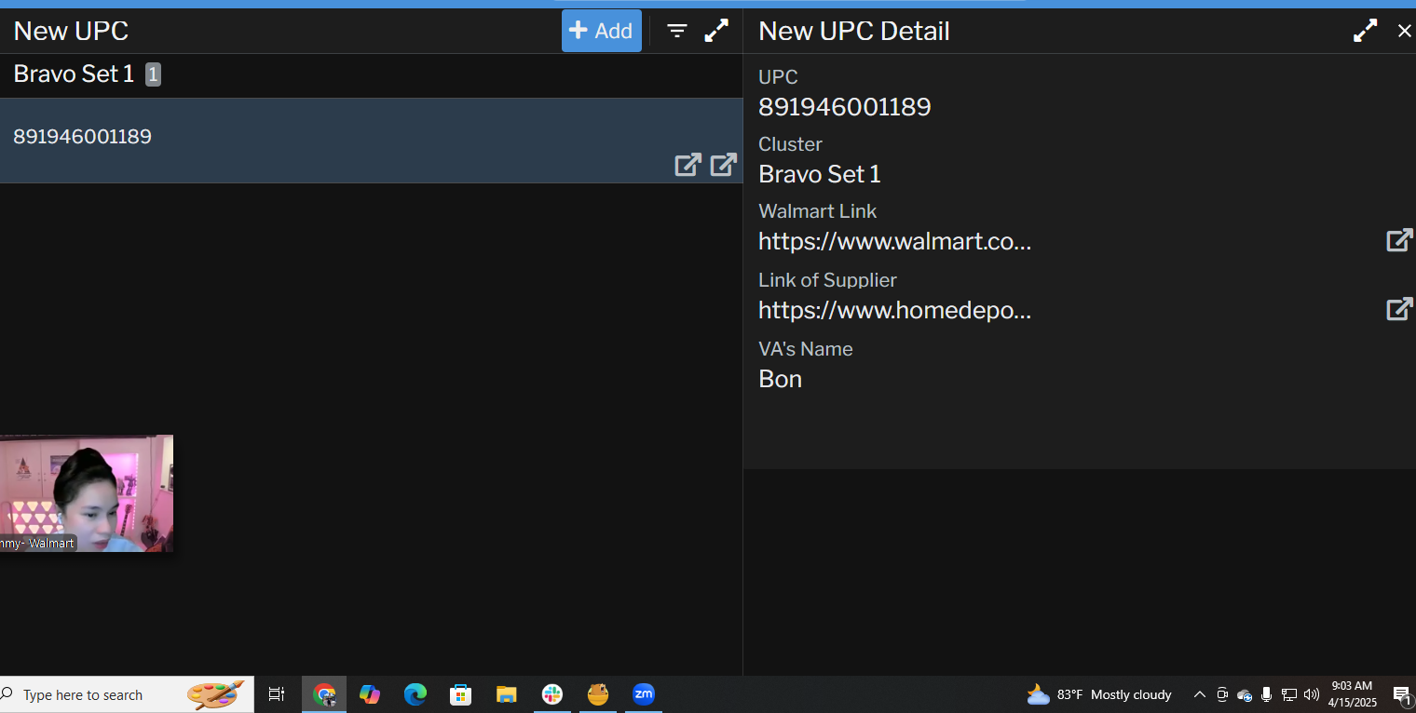Screen dimensions: 1416x713
Task: Click the Windows taskbar search box
Action: click(x=102, y=695)
